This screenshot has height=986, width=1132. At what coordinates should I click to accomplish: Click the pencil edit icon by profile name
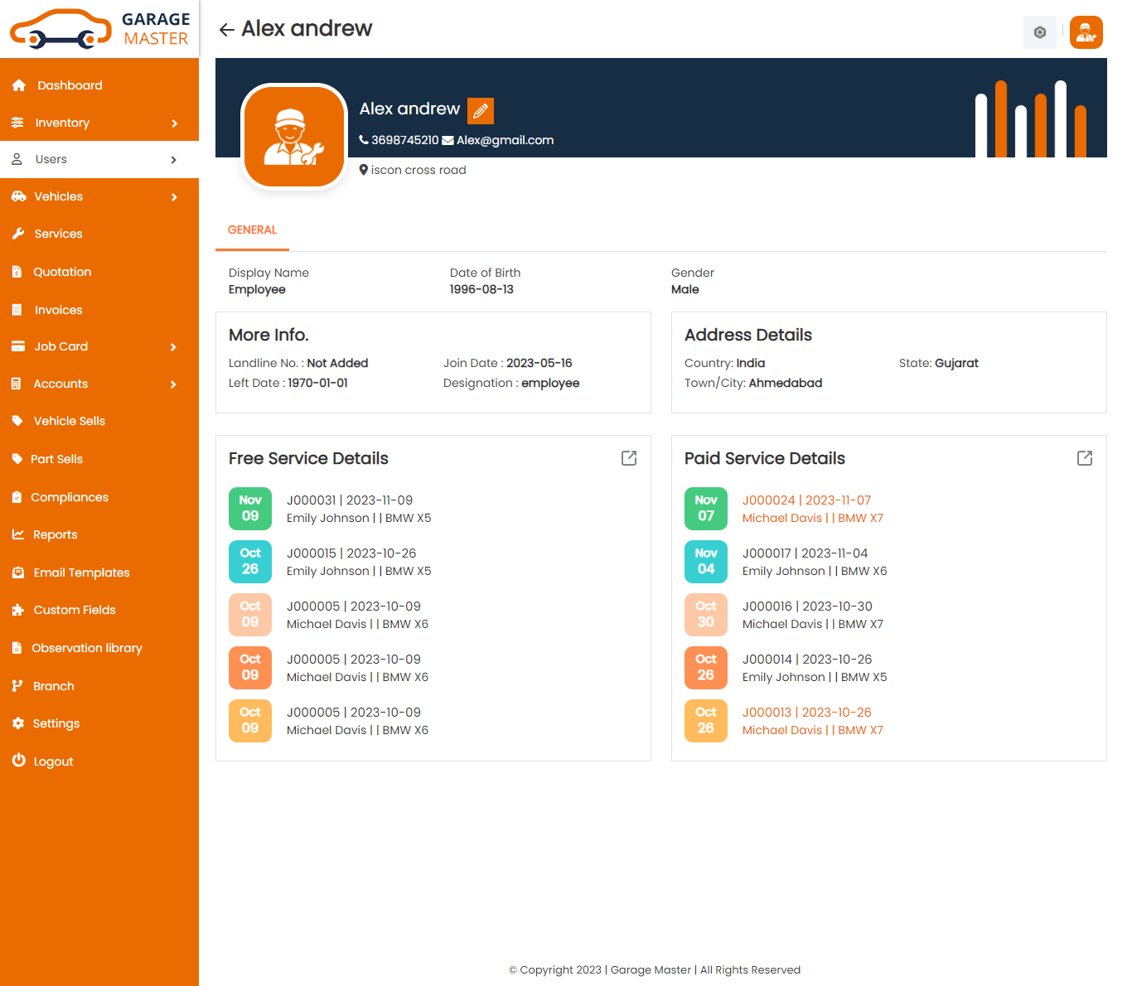tap(481, 110)
